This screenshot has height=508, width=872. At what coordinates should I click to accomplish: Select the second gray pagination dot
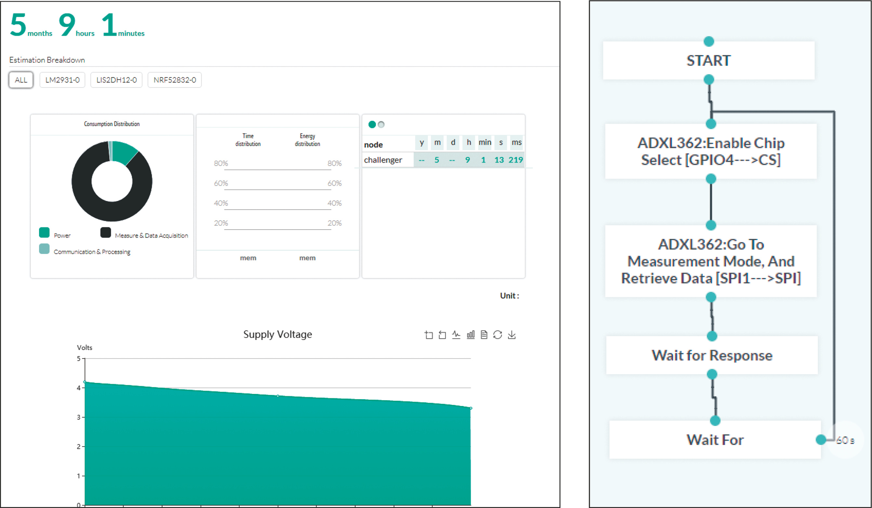(x=381, y=124)
